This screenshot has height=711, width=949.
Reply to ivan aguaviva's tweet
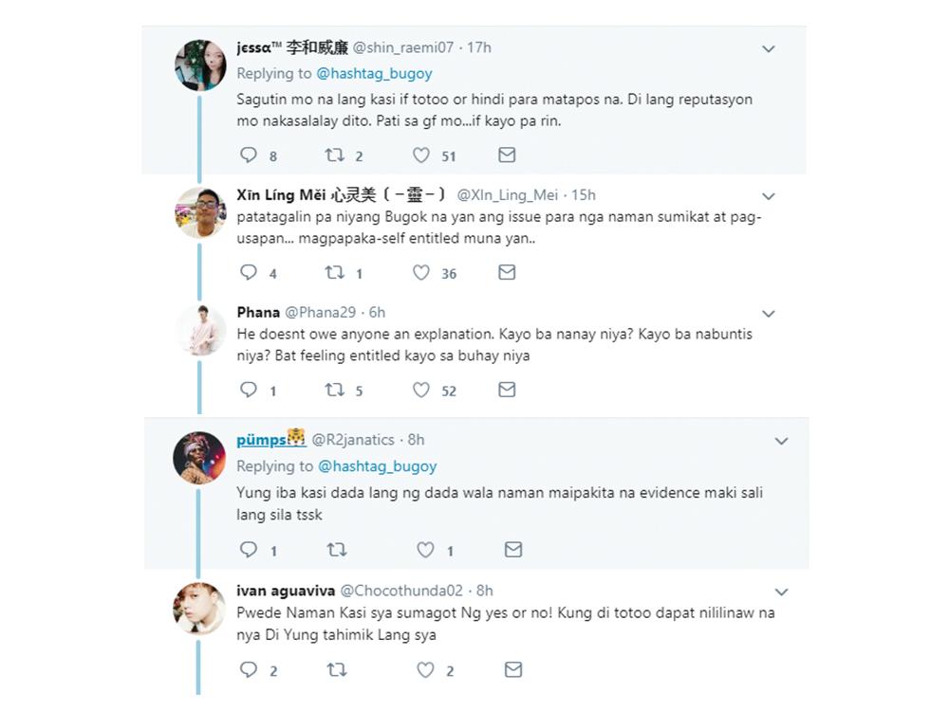point(249,670)
